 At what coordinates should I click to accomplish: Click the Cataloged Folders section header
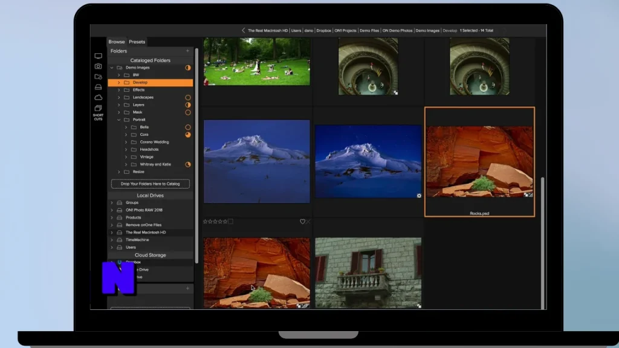pos(151,60)
